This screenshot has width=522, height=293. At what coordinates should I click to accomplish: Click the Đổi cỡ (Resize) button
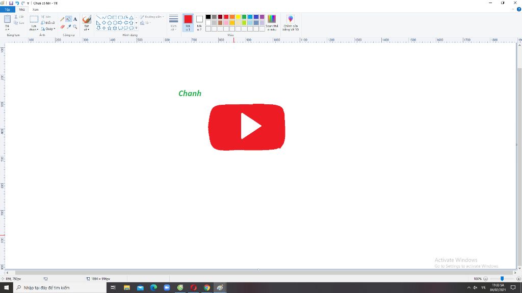pos(48,22)
